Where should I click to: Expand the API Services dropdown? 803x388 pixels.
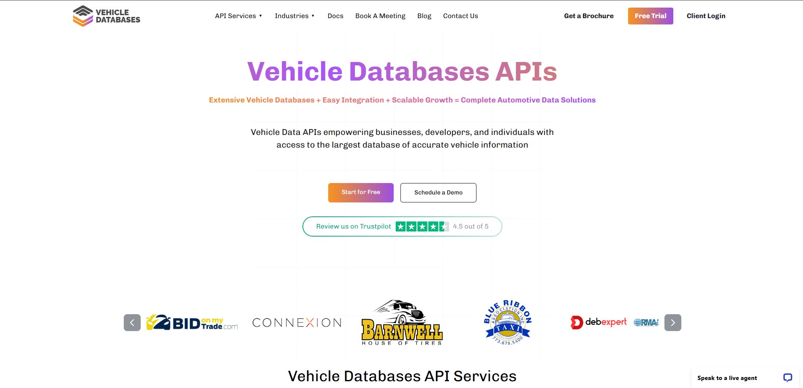coord(239,16)
